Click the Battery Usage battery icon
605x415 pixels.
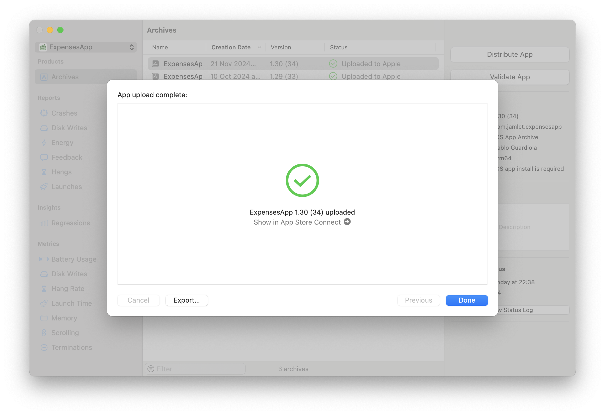pyautogui.click(x=44, y=259)
